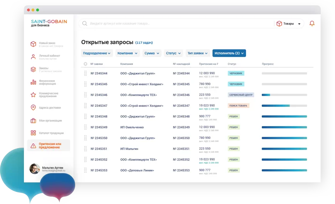Viewport: 335px width, 204px height.
Task: Click the Личный кабинет person icon
Action: pos(33,57)
